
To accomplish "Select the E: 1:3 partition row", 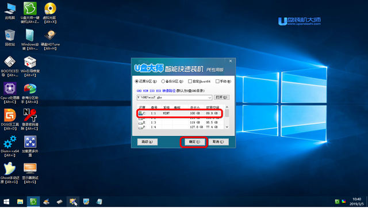I will 181,123.
